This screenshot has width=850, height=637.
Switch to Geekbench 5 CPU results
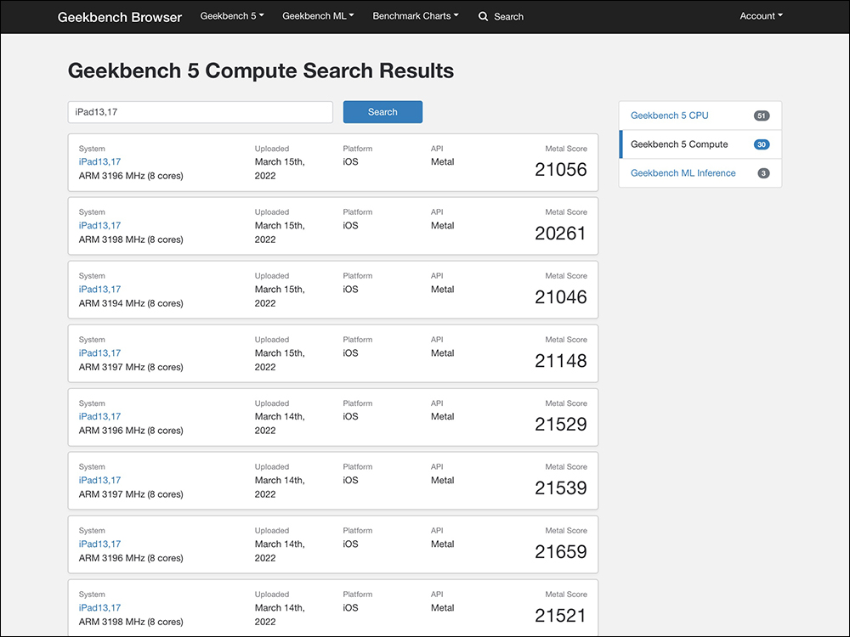click(x=669, y=116)
